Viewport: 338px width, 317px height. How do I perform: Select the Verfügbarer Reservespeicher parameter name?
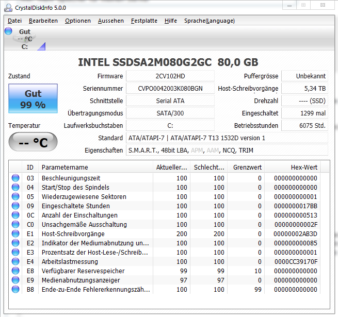[83, 271]
